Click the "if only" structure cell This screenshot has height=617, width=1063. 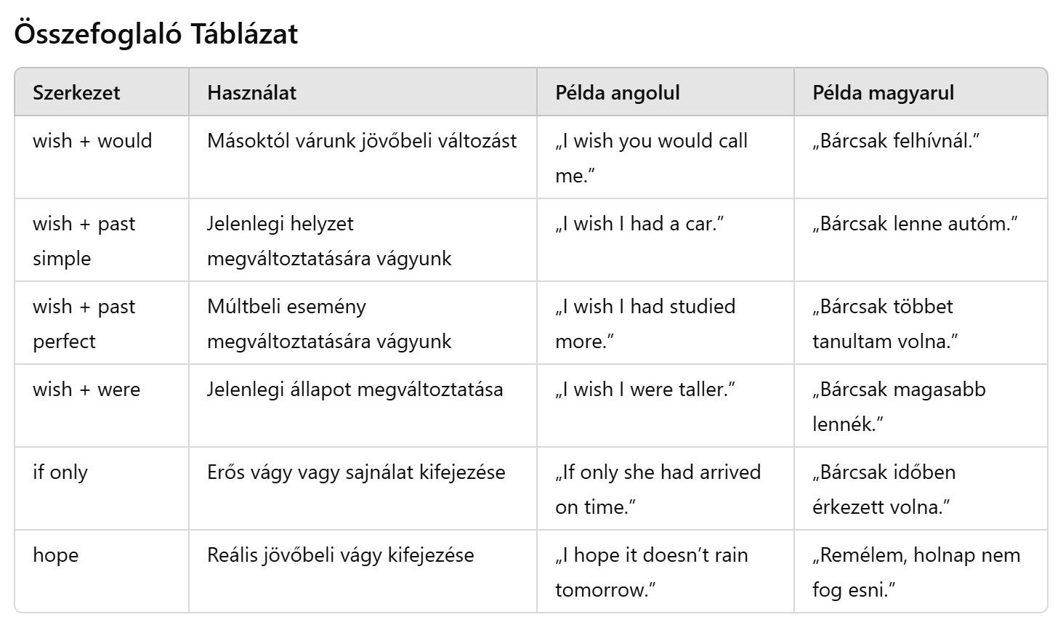pyautogui.click(x=60, y=472)
